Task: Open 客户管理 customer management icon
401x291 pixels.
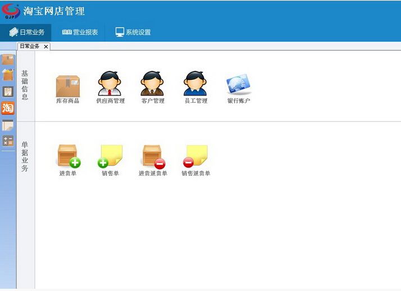Action: (152, 84)
